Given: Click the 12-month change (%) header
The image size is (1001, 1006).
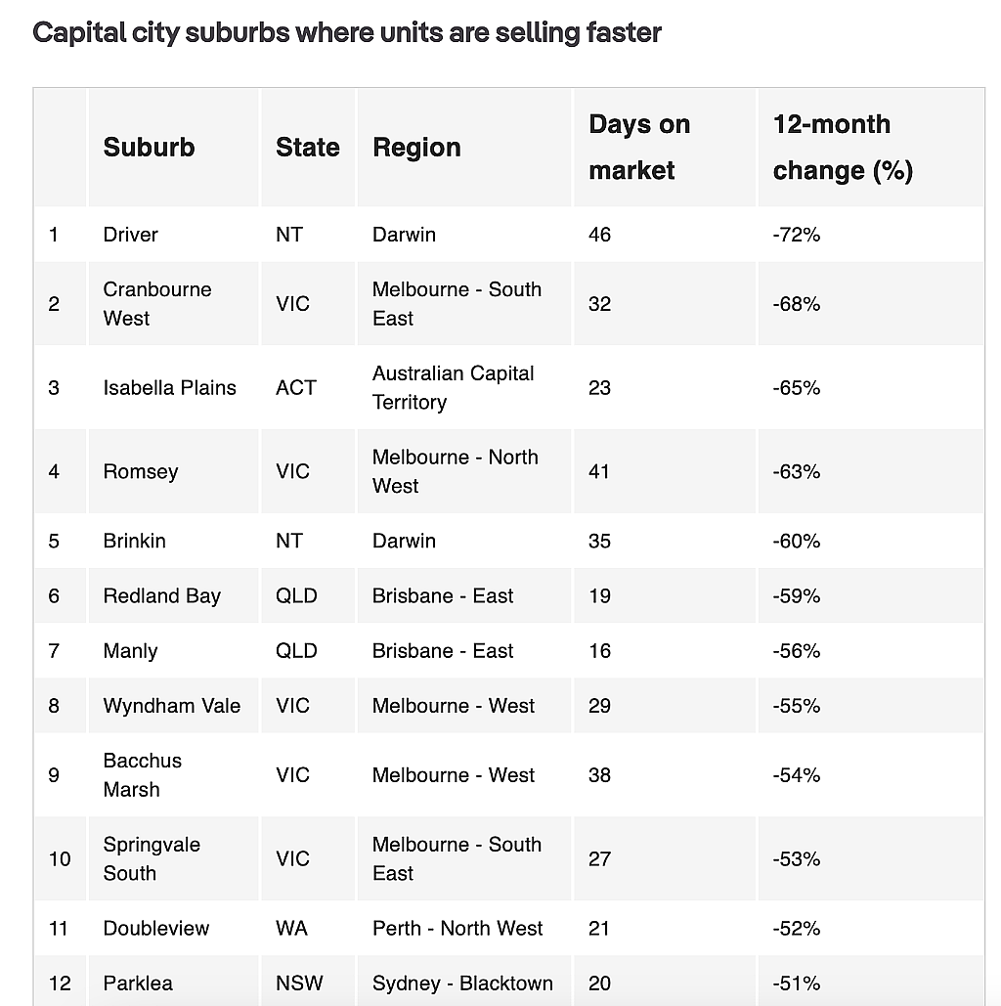Looking at the screenshot, I should [x=871, y=148].
